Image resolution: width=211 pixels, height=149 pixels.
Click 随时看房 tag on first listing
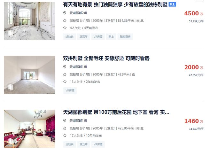click(x=125, y=37)
